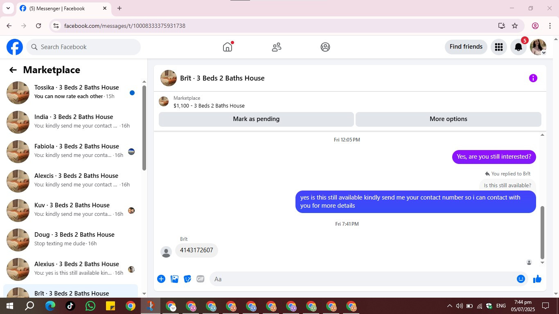
Task: Open the notifications bell
Action: pos(518,47)
